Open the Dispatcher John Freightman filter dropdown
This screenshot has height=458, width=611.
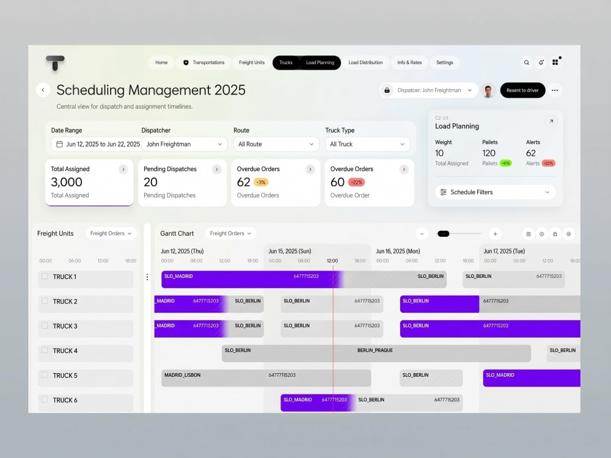click(184, 144)
